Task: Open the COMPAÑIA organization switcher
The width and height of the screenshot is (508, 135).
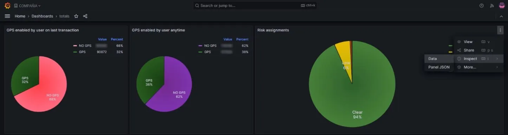Action: click(27, 6)
